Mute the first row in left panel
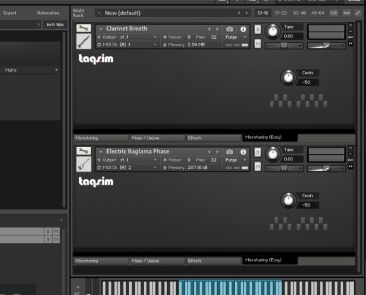Screen dimensions: 366x295 click(x=56, y=231)
